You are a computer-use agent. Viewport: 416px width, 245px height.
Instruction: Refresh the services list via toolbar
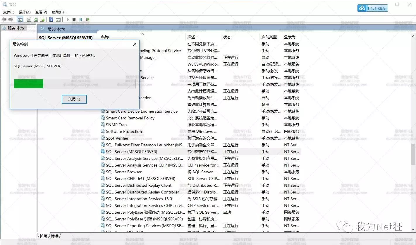(36, 19)
